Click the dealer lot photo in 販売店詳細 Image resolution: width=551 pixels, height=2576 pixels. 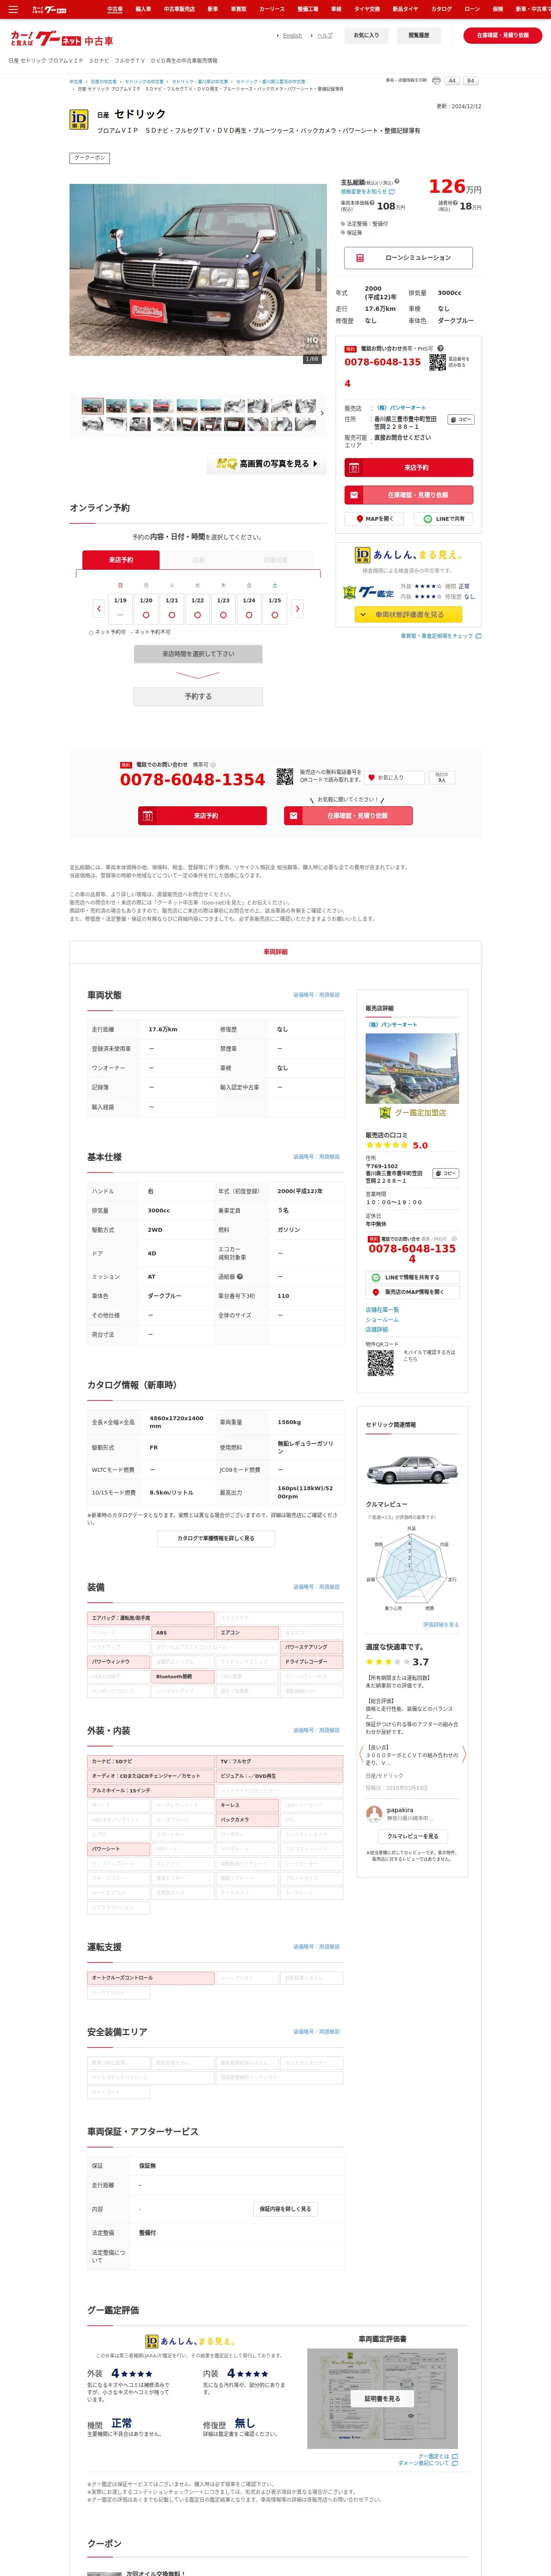point(412,1068)
